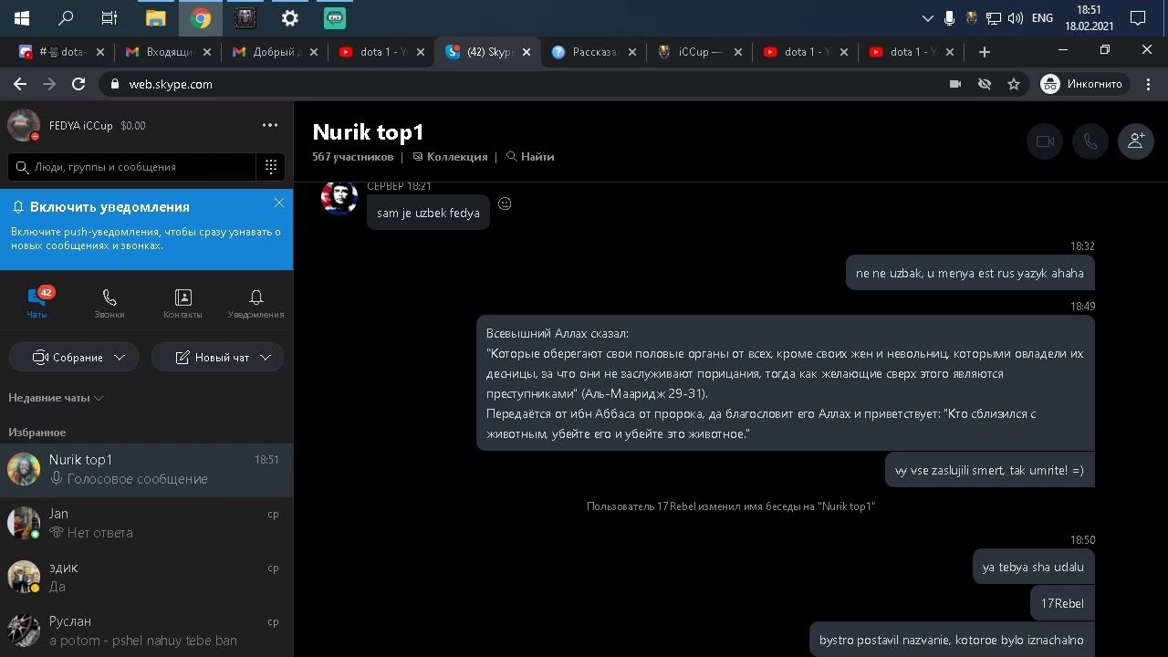Click the ne ne uzbak message bubble

point(970,273)
